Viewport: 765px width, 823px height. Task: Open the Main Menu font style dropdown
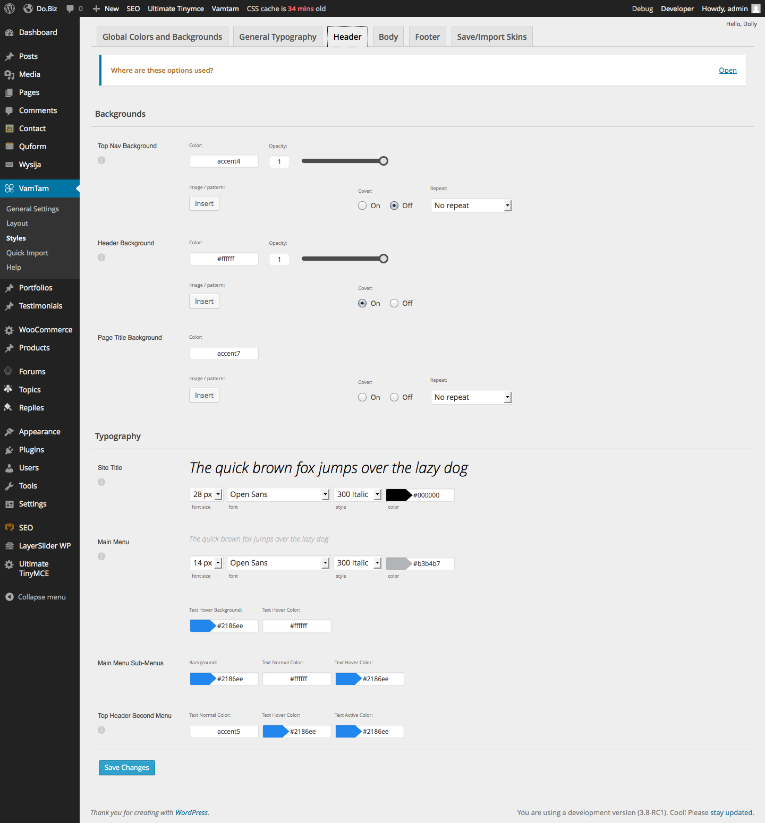click(358, 563)
